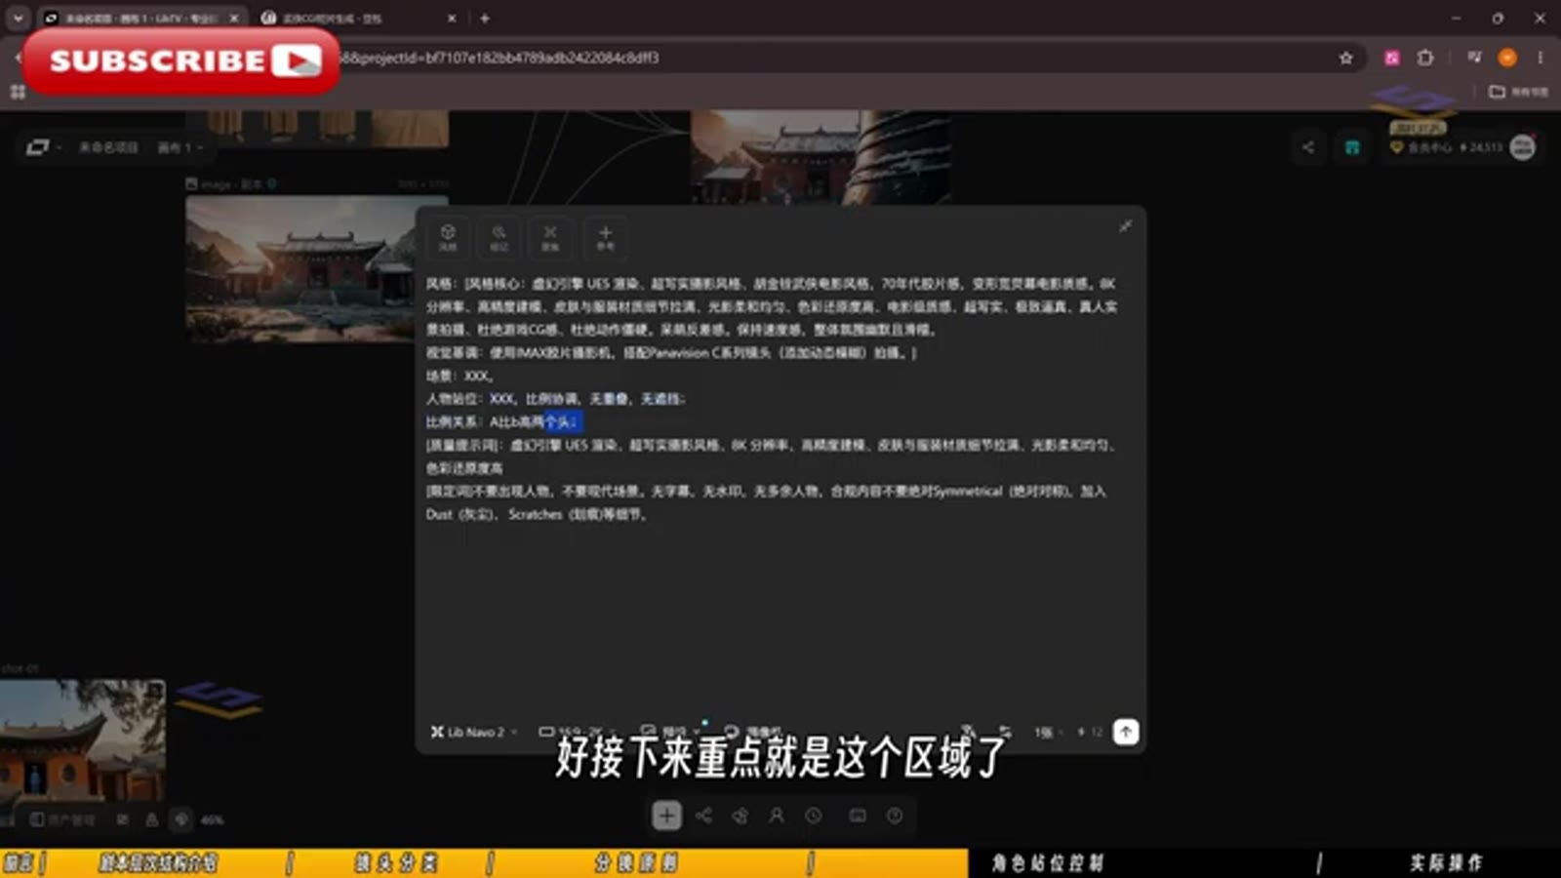Image resolution: width=1561 pixels, height=878 pixels.
Task: Click the 3D cube icon in the bottom canvas toolbar
Action: pos(740,816)
